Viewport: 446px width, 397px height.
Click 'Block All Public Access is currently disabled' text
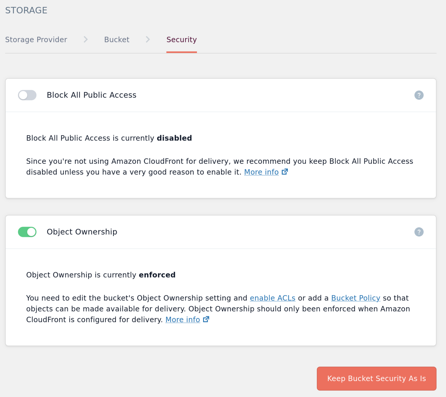109,138
